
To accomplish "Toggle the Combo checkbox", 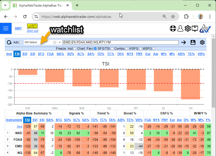I will [x=126, y=48].
